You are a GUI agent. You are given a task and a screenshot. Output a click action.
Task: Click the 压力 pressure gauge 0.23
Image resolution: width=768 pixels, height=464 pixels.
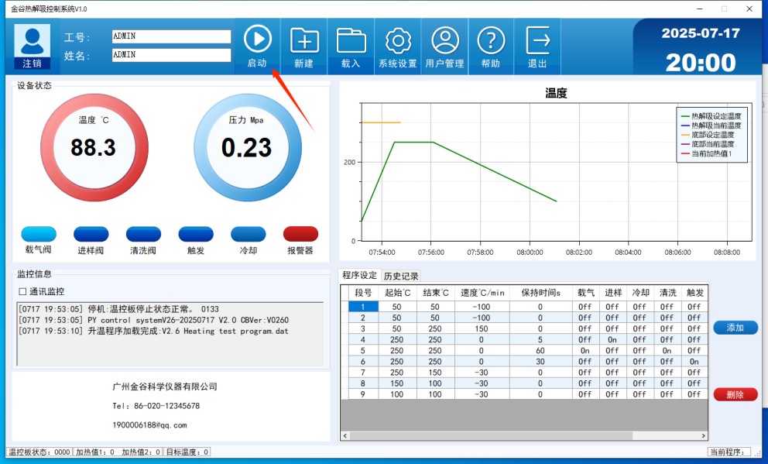coord(247,147)
